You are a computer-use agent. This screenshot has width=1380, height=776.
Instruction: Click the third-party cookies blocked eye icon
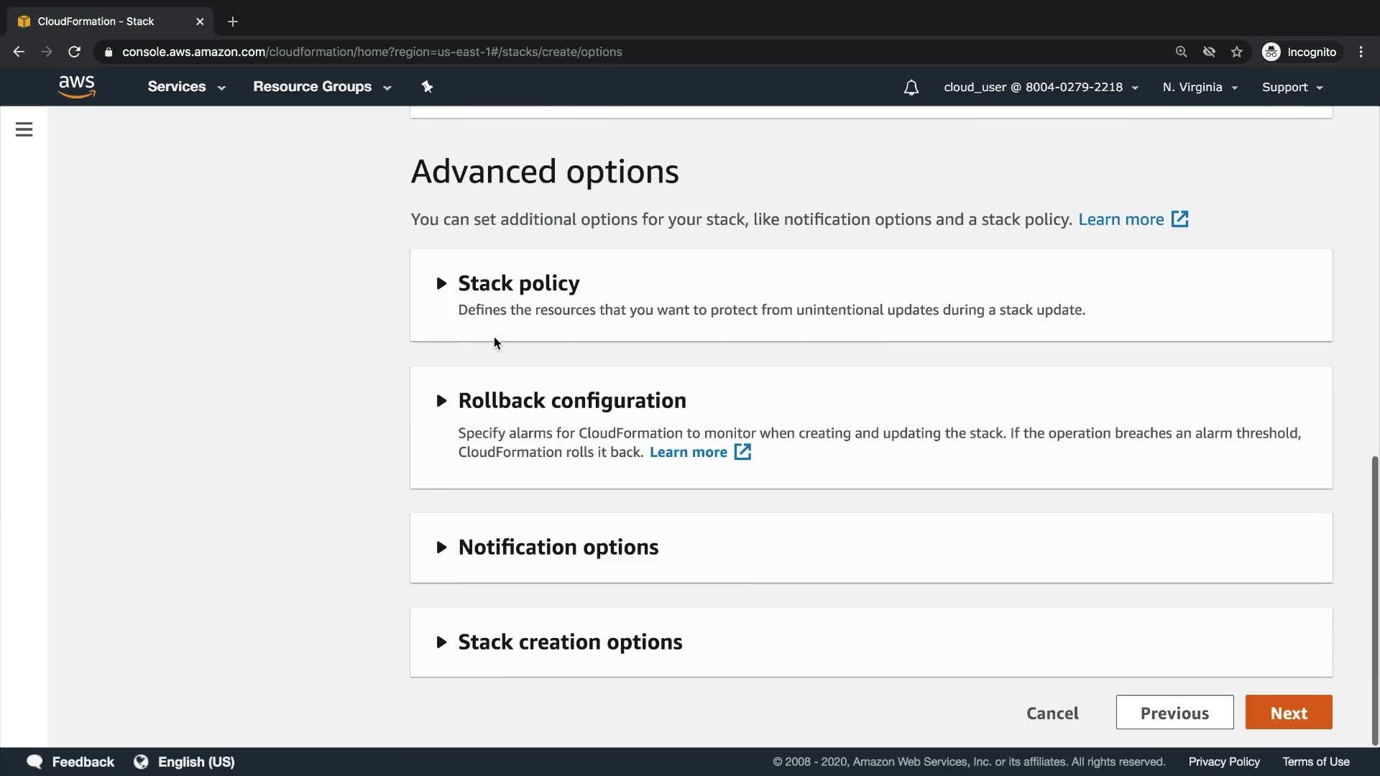point(1209,52)
